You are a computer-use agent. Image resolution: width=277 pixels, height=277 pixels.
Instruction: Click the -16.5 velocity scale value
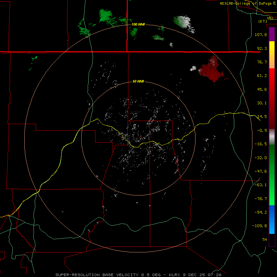tap(261, 144)
